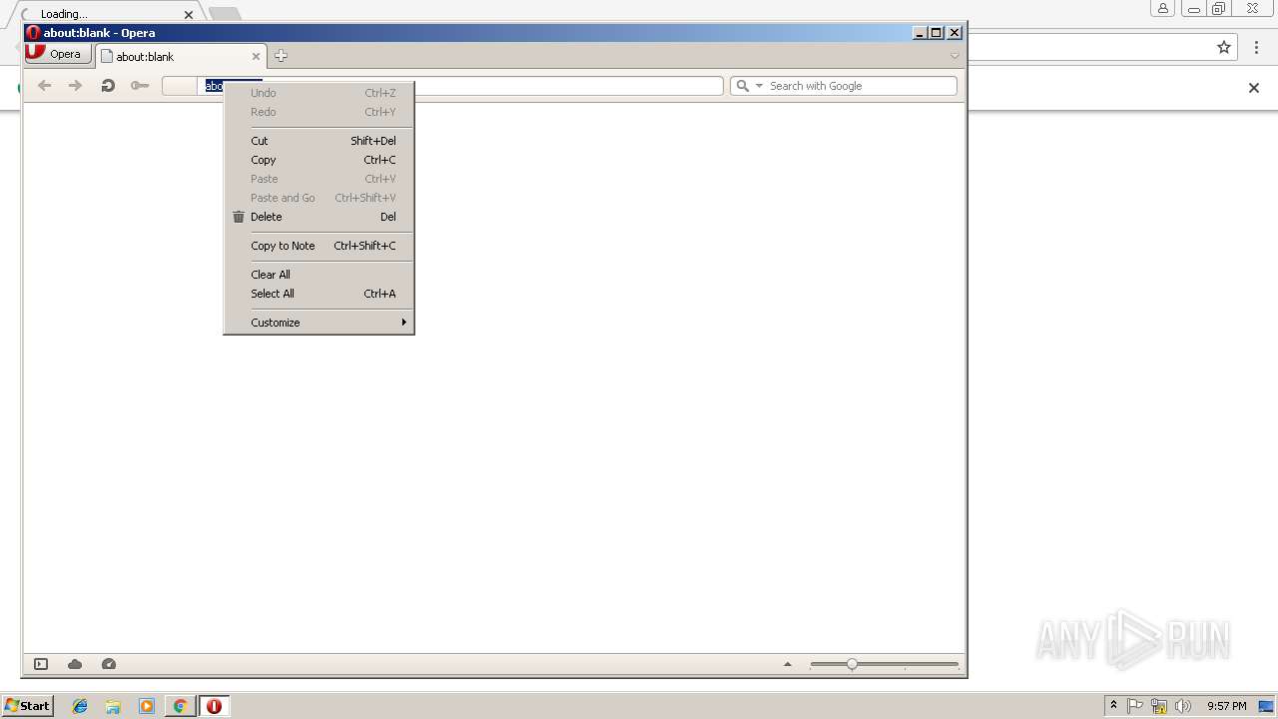Toggle the Opera panels button
The width and height of the screenshot is (1278, 719).
pos(41,664)
